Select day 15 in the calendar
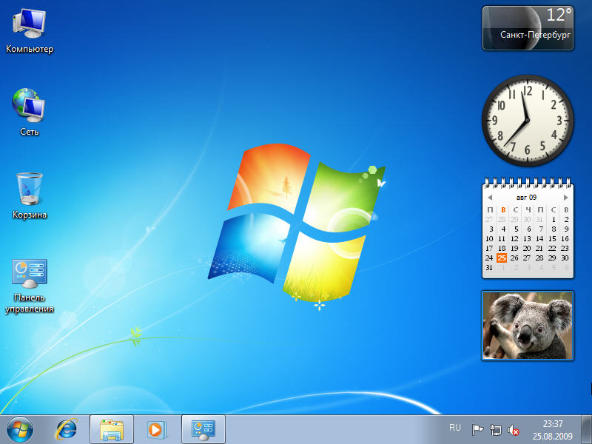 (552, 238)
